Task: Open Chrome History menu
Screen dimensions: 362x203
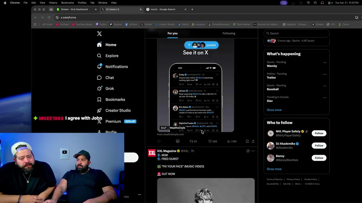Action: point(53,3)
